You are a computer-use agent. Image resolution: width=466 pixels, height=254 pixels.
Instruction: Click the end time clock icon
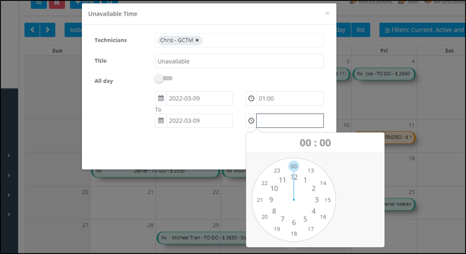(x=251, y=121)
